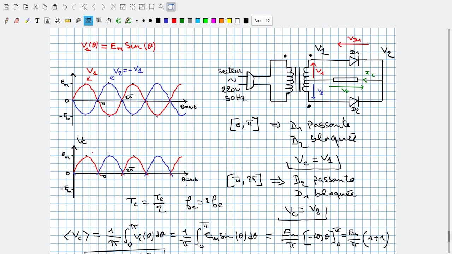The width and height of the screenshot is (452, 254).
Task: Pick the orange color swatch
Action: pyautogui.click(x=221, y=21)
